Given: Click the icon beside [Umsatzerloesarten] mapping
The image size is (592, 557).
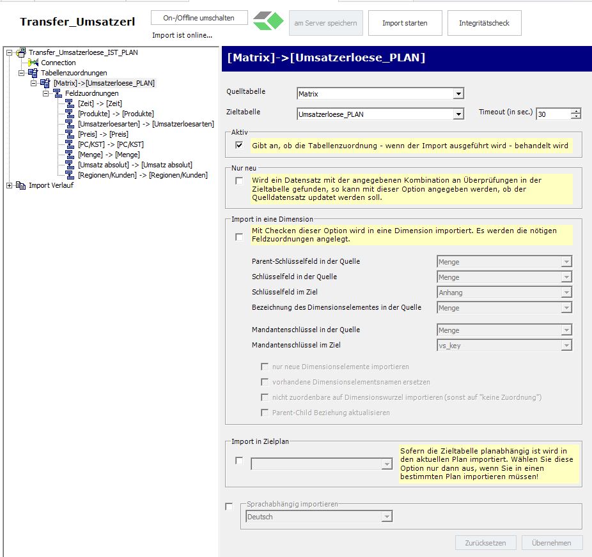Looking at the screenshot, I should (x=70, y=124).
